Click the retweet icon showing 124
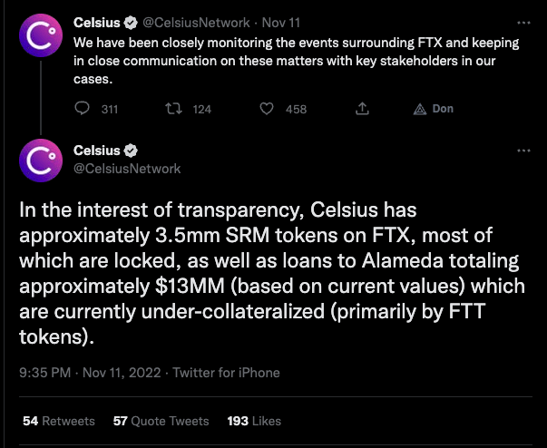 (171, 110)
